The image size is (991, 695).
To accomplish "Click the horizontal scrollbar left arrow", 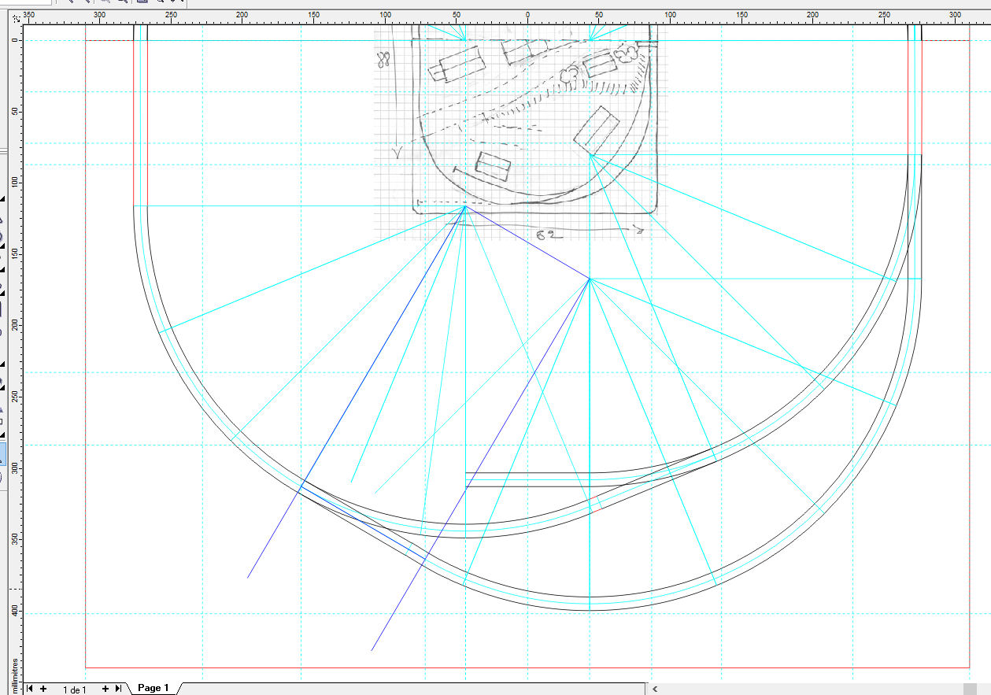I will [656, 689].
